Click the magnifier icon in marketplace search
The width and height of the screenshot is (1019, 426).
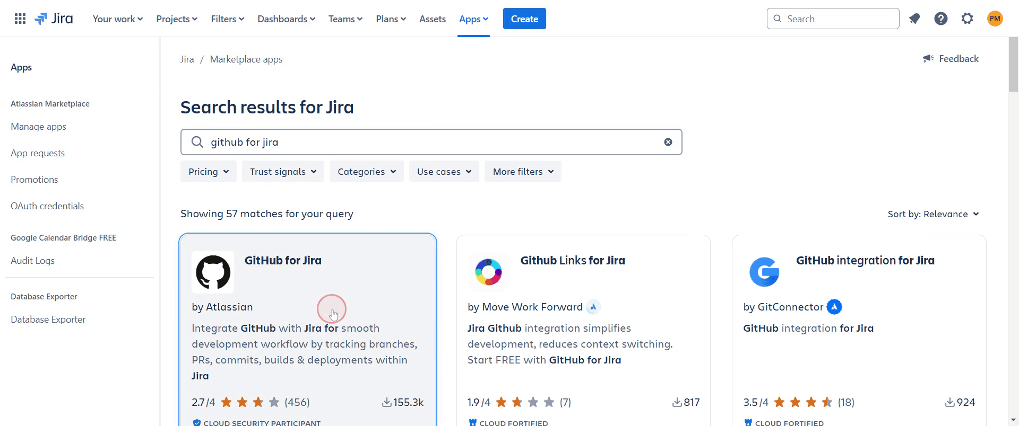click(197, 142)
